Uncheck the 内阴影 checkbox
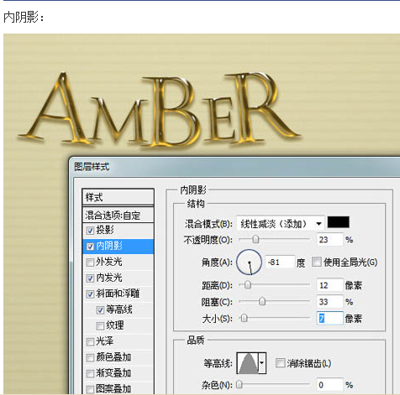The image size is (400, 395). point(90,247)
